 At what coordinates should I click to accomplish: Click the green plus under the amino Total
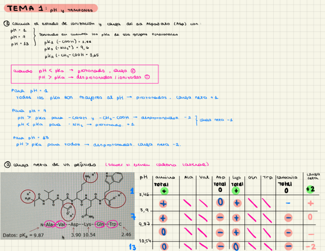pos(163,190)
